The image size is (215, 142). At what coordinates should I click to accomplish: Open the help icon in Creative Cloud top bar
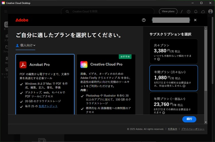point(188,12)
